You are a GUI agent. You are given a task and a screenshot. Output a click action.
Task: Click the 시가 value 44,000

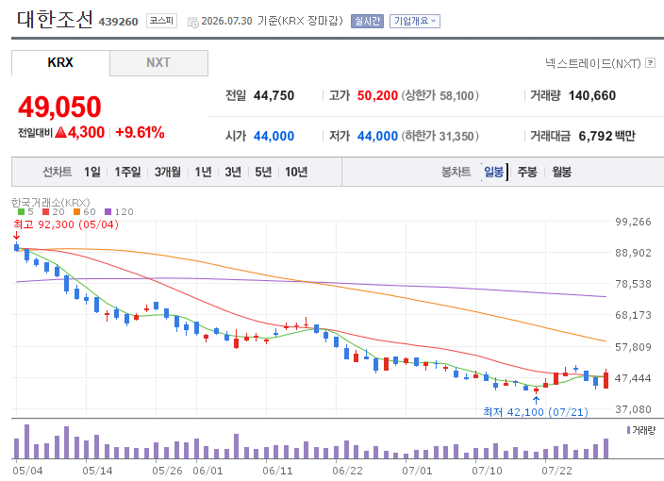click(x=274, y=137)
